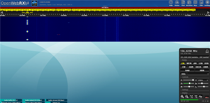Zoom in totally on waterfall

[191, 96]
